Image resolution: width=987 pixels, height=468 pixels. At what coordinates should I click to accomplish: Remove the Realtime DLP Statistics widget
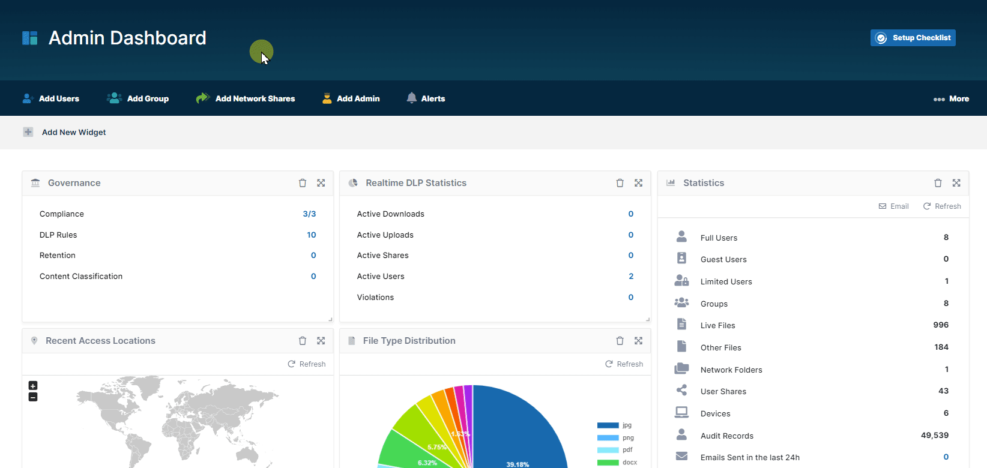click(x=620, y=183)
